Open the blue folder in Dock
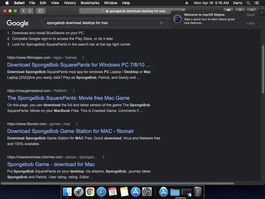 point(175,192)
